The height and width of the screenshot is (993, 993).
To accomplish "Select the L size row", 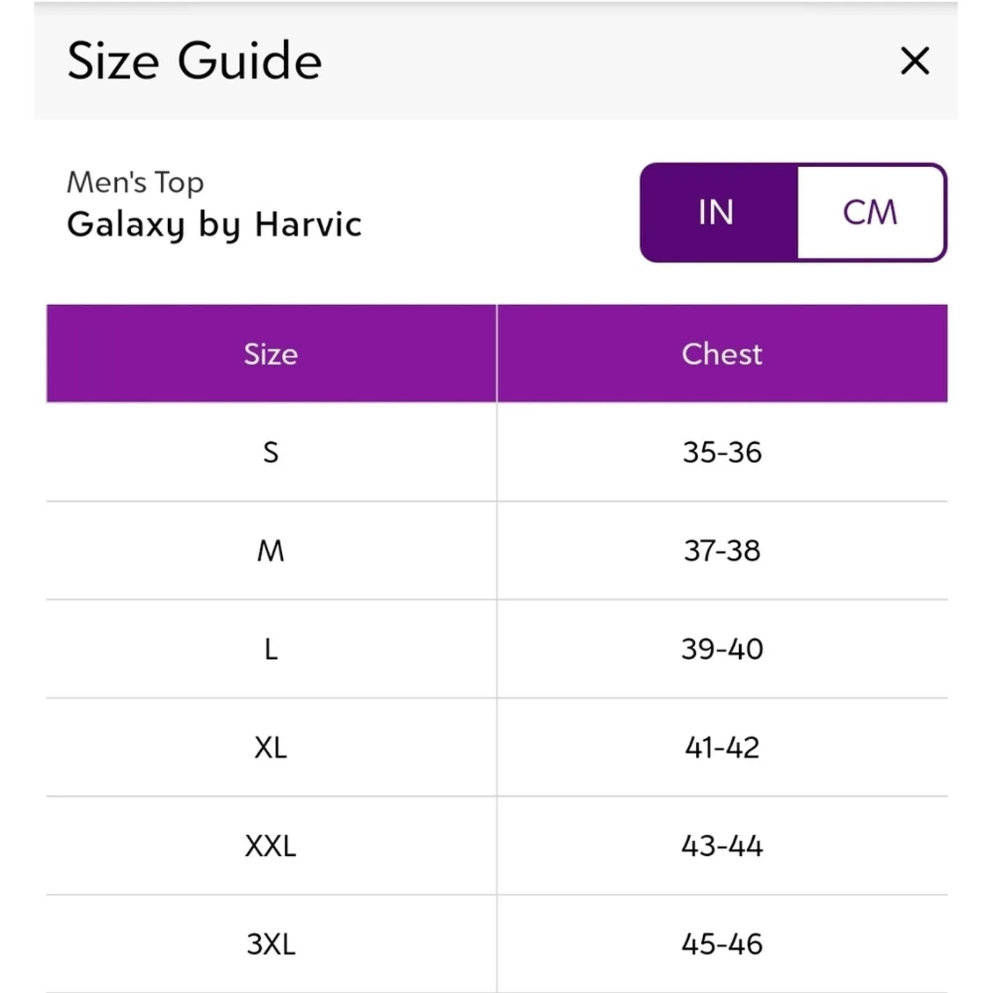I will (271, 649).
